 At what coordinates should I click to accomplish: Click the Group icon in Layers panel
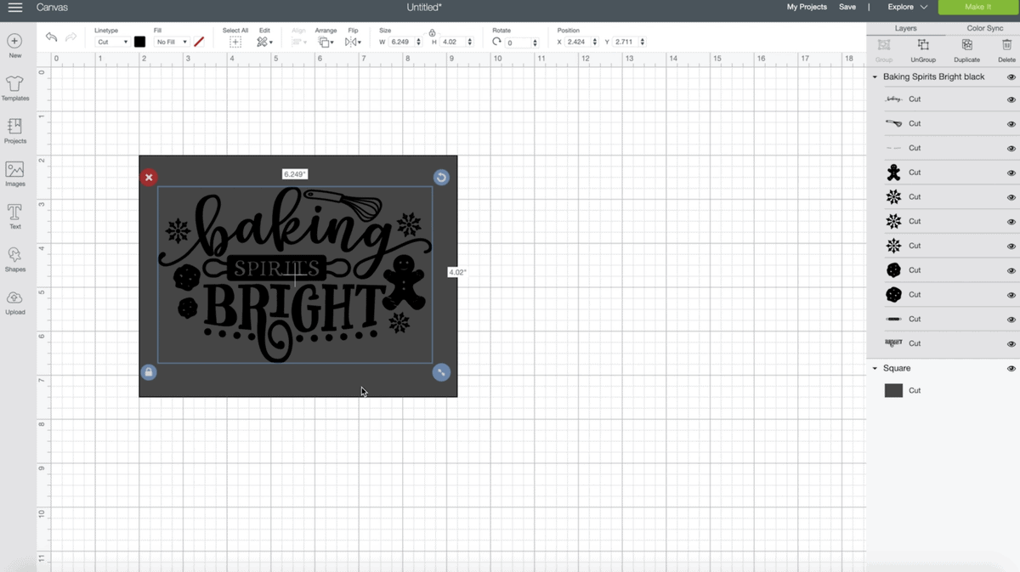pos(884,45)
